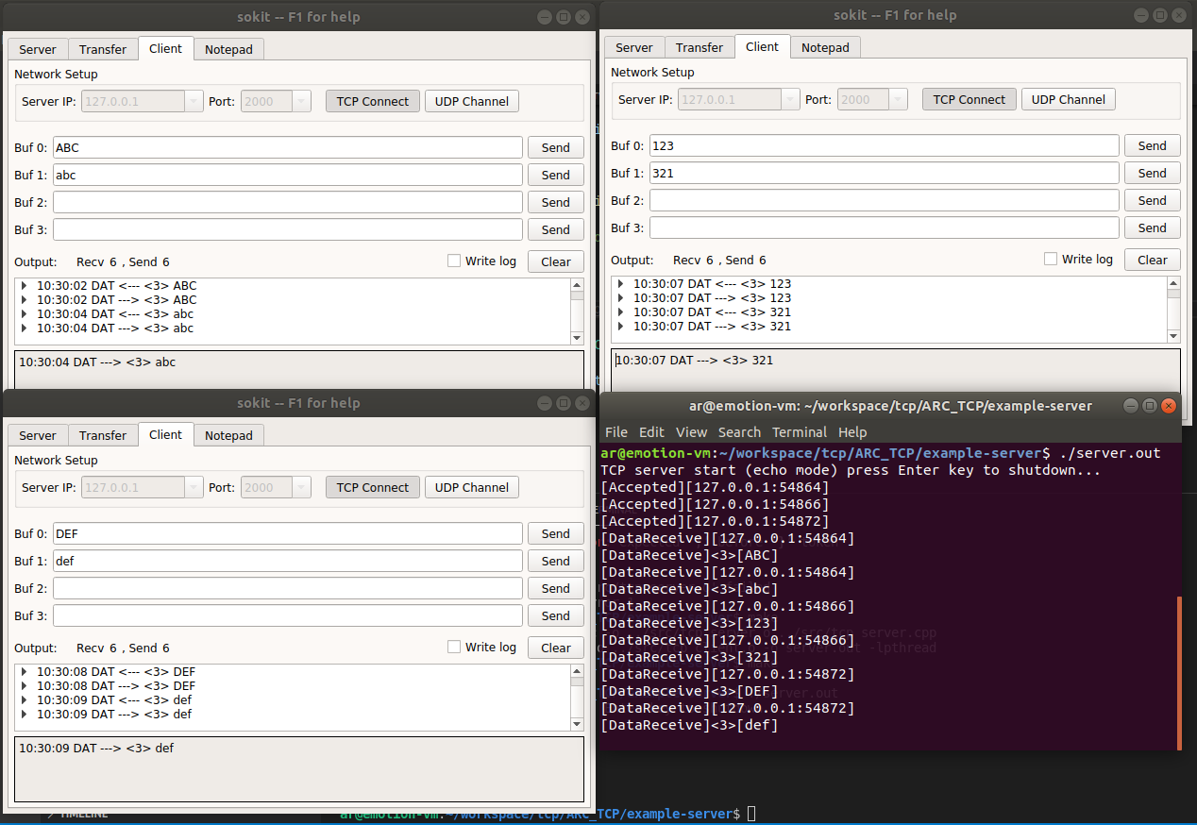The height and width of the screenshot is (825, 1197).
Task: Send Buf 0 containing DEF
Action: [x=555, y=533]
